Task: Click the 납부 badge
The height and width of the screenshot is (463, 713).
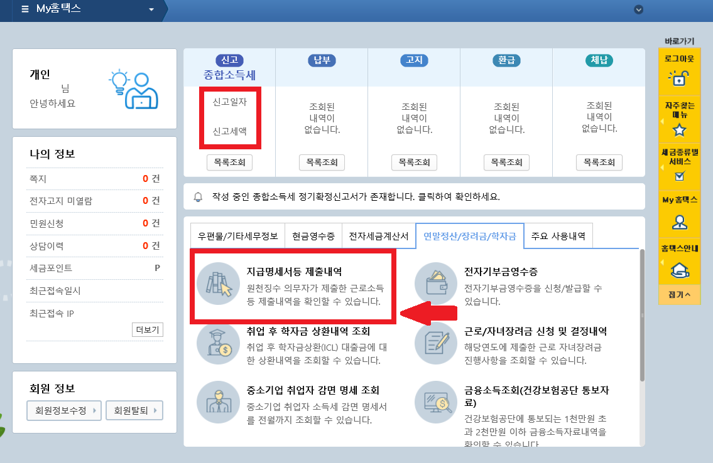Action: tap(322, 60)
